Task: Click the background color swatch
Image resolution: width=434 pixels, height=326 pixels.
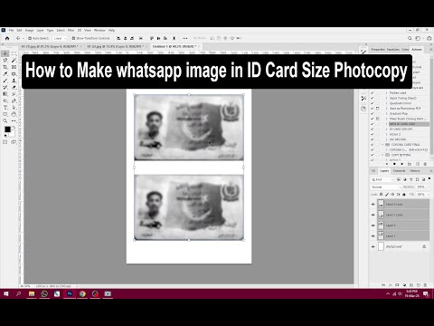Action: click(x=12, y=133)
